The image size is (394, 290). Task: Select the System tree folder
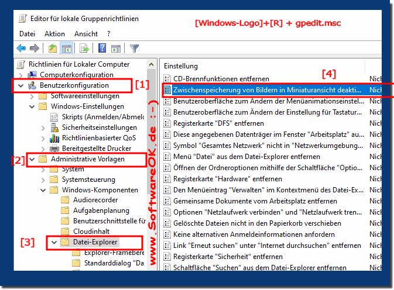73,170
